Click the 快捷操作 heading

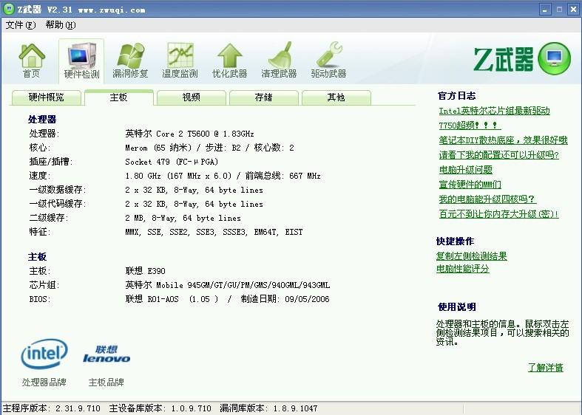click(456, 241)
